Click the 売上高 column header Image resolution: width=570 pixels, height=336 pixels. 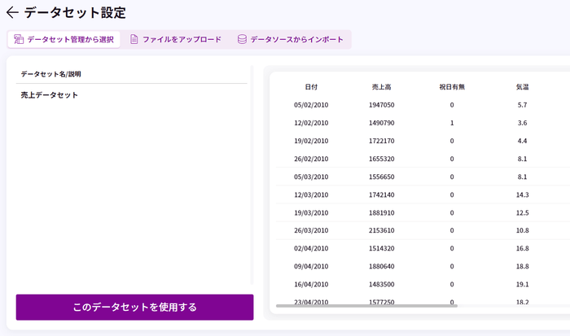pos(381,86)
